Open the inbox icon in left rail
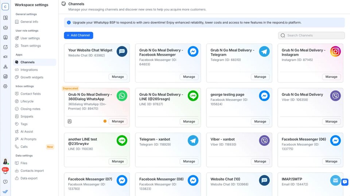The image size is (350, 196). coord(5,27)
